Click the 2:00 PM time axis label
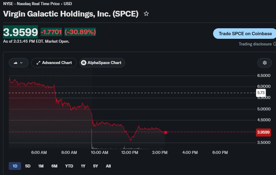276x175 pixels. click(160, 152)
